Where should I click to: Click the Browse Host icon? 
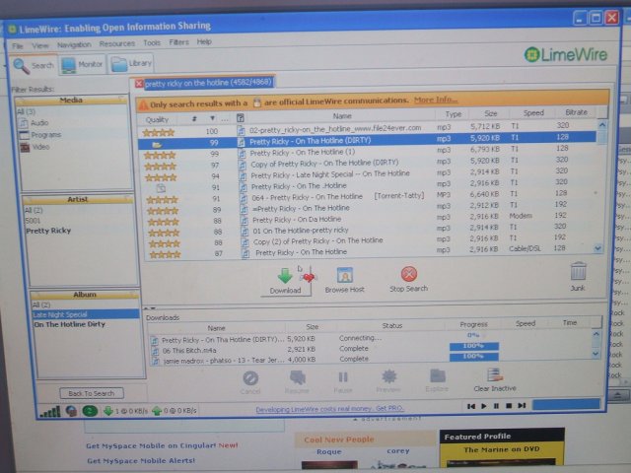tap(344, 274)
